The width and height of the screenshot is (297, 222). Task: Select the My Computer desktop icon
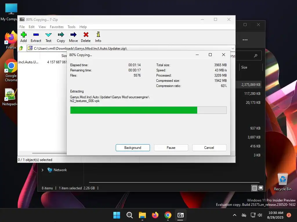[10, 12]
